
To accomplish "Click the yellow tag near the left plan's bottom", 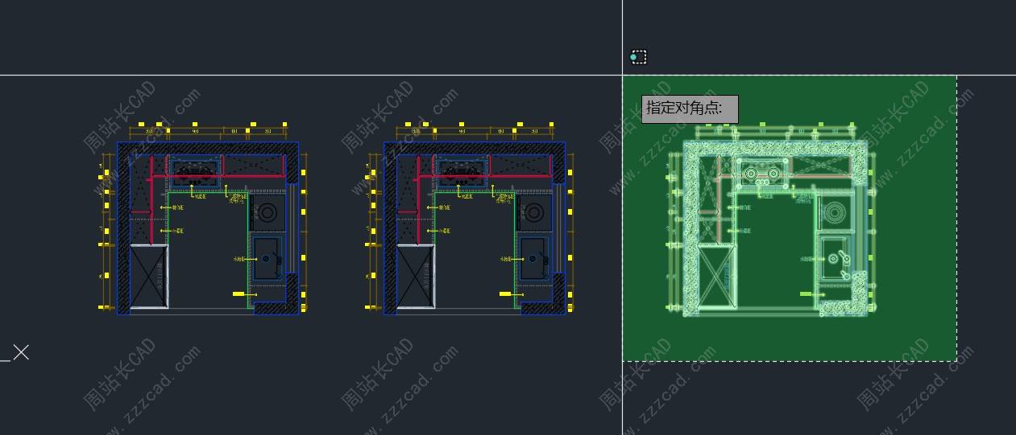I will [239, 294].
